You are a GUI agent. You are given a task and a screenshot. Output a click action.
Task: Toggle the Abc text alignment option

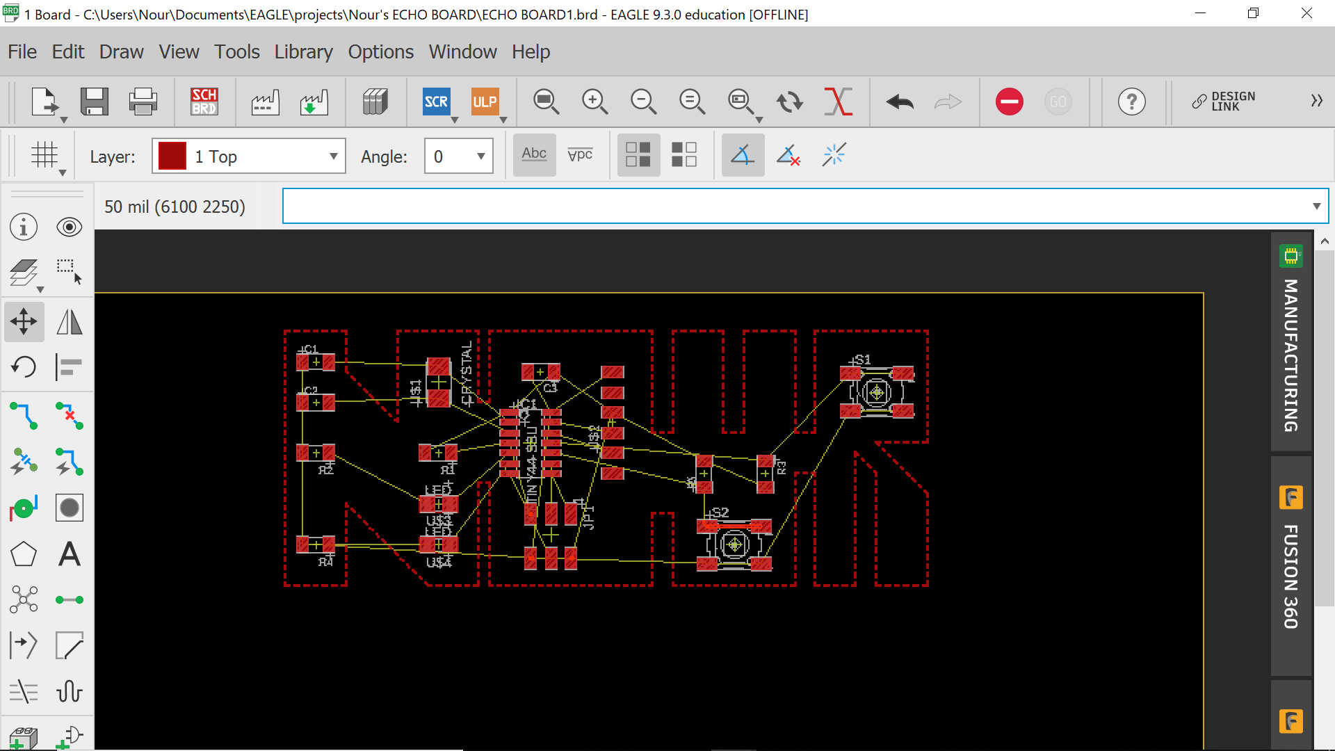coord(534,154)
